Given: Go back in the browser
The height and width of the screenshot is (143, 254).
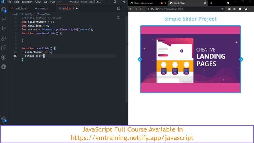Looking at the screenshot, I should [x=131, y=9].
